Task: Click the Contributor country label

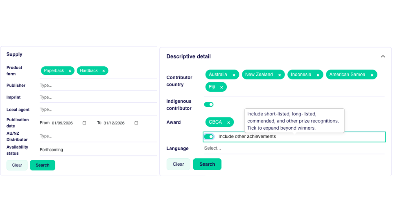Action: pos(179,81)
